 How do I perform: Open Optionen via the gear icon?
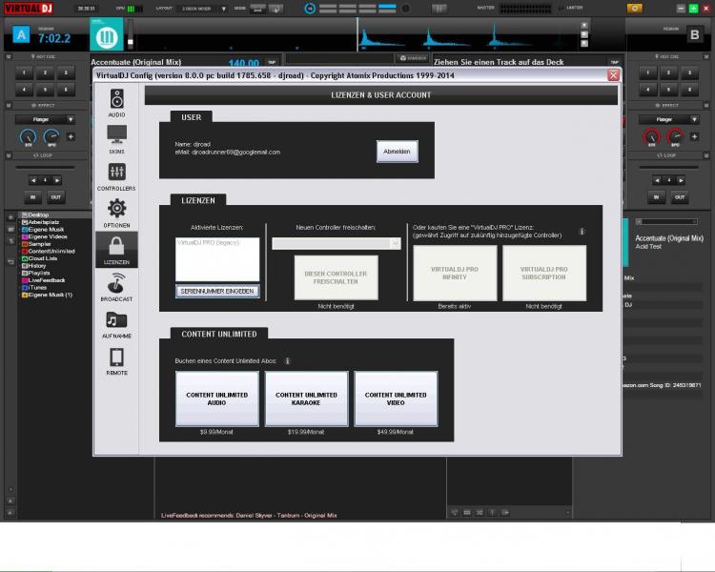116,213
